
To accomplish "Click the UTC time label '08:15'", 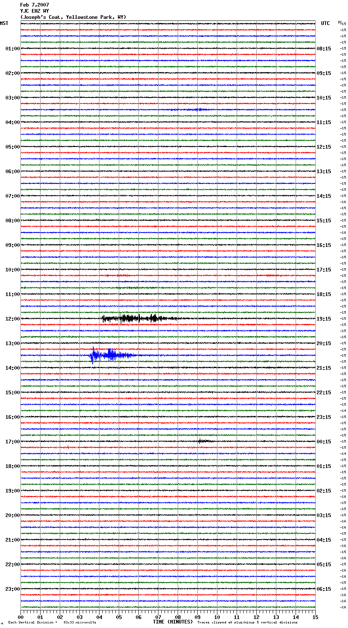I will coord(324,49).
